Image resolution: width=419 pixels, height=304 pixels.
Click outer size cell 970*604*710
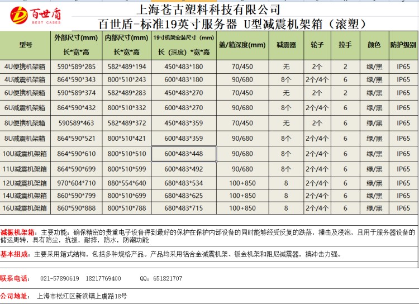point(76,183)
